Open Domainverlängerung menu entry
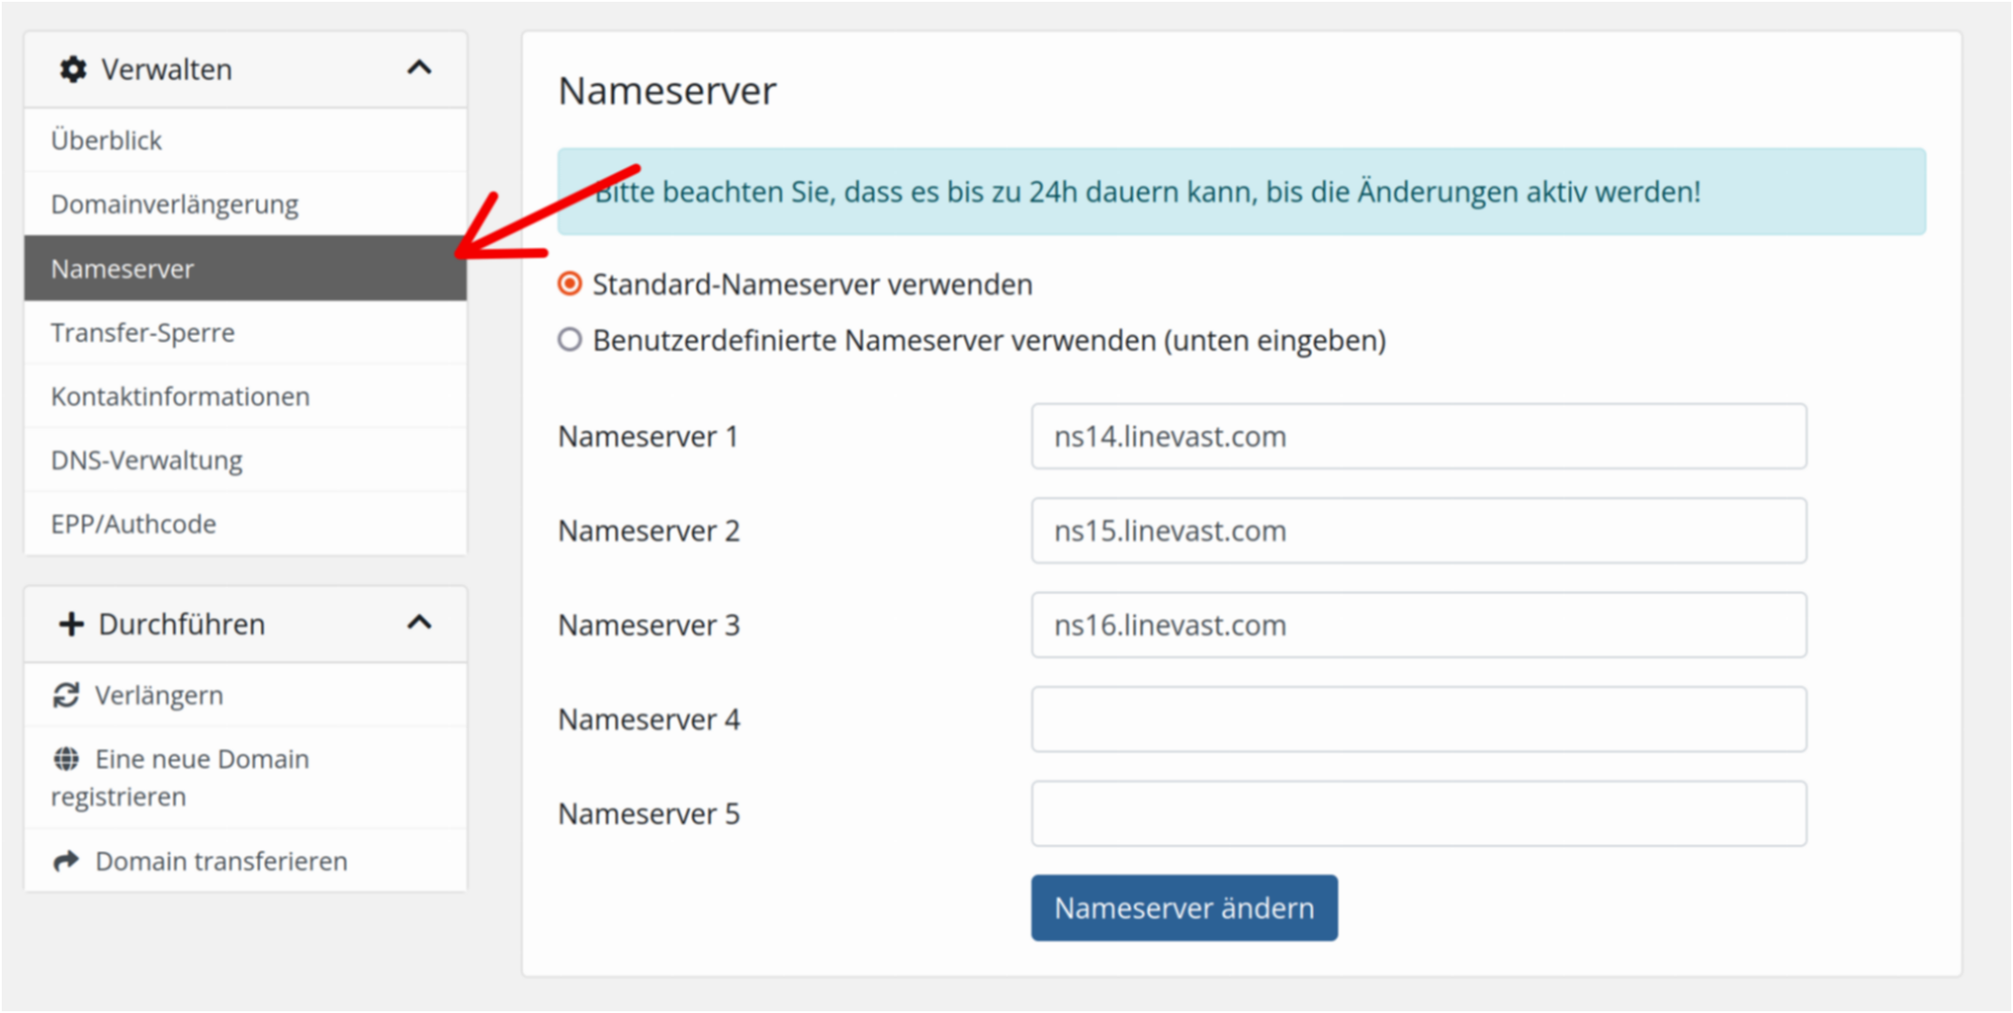 174,205
